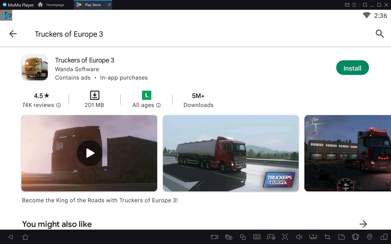Take a screenshot with the crop icon
391x244 pixels.
[x=327, y=237]
